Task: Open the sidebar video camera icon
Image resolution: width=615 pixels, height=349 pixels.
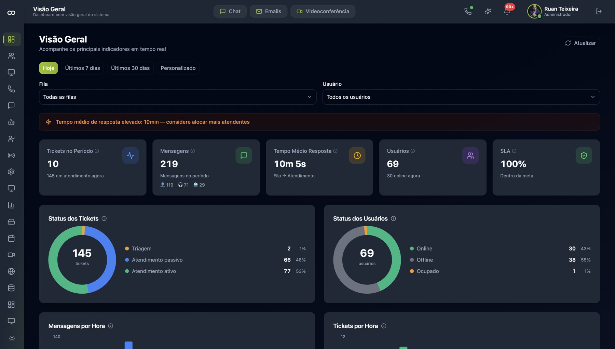Action: 11,255
